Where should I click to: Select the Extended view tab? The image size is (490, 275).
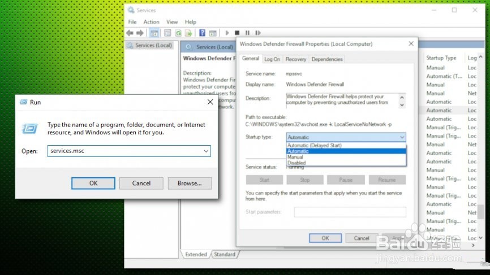[x=196, y=255]
